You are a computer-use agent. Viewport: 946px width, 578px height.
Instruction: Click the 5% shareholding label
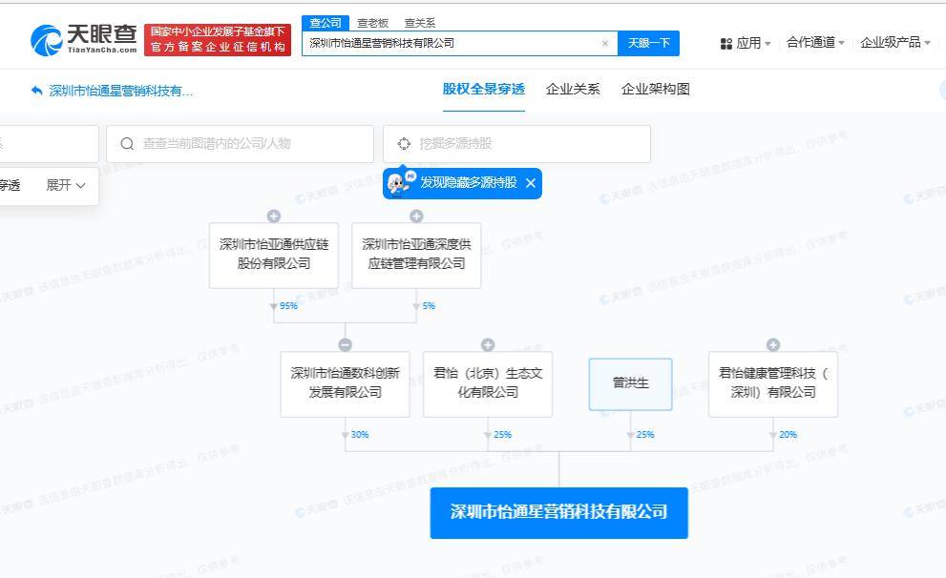click(429, 306)
